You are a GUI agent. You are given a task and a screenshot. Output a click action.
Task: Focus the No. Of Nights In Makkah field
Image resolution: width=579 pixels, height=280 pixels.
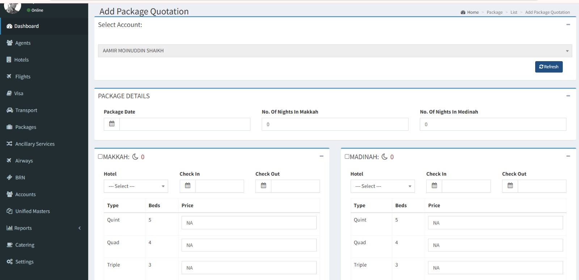pyautogui.click(x=335, y=124)
